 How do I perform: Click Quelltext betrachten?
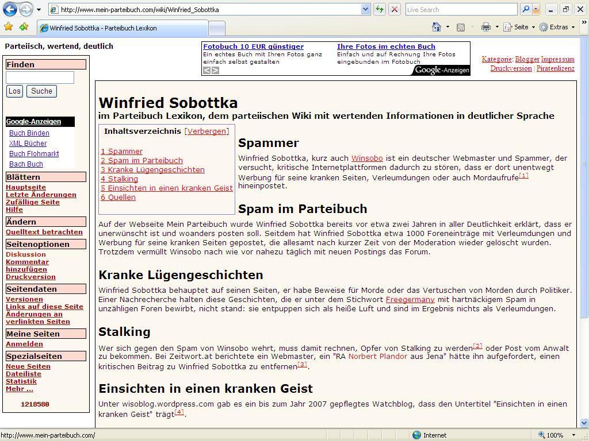point(44,232)
